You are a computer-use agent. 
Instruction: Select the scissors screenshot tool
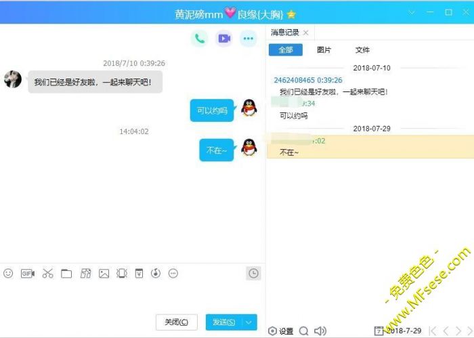(47, 274)
